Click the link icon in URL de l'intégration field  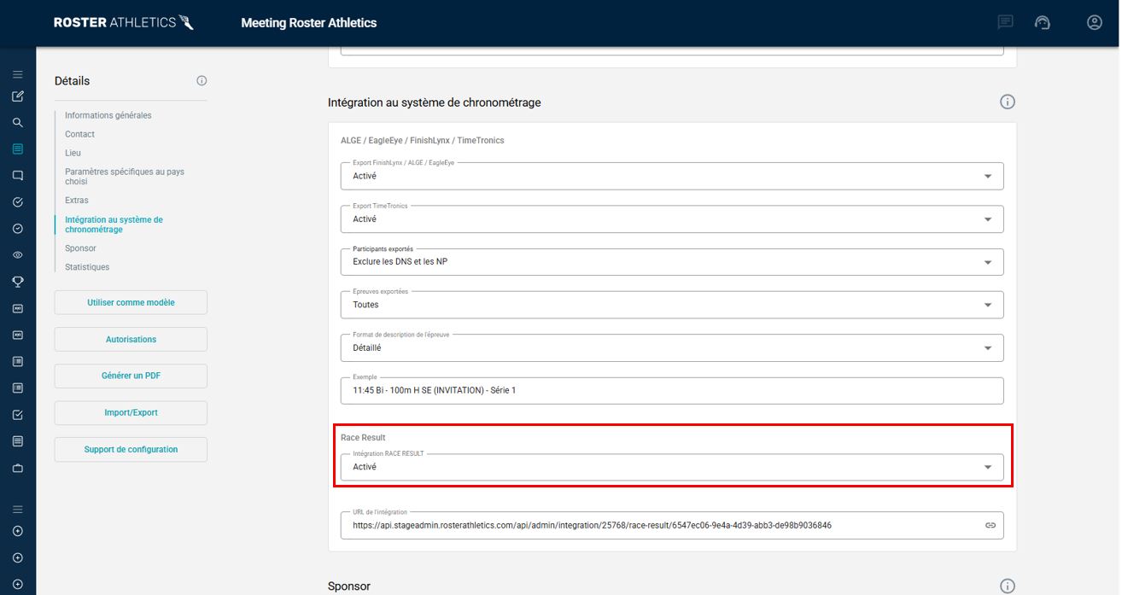[991, 525]
